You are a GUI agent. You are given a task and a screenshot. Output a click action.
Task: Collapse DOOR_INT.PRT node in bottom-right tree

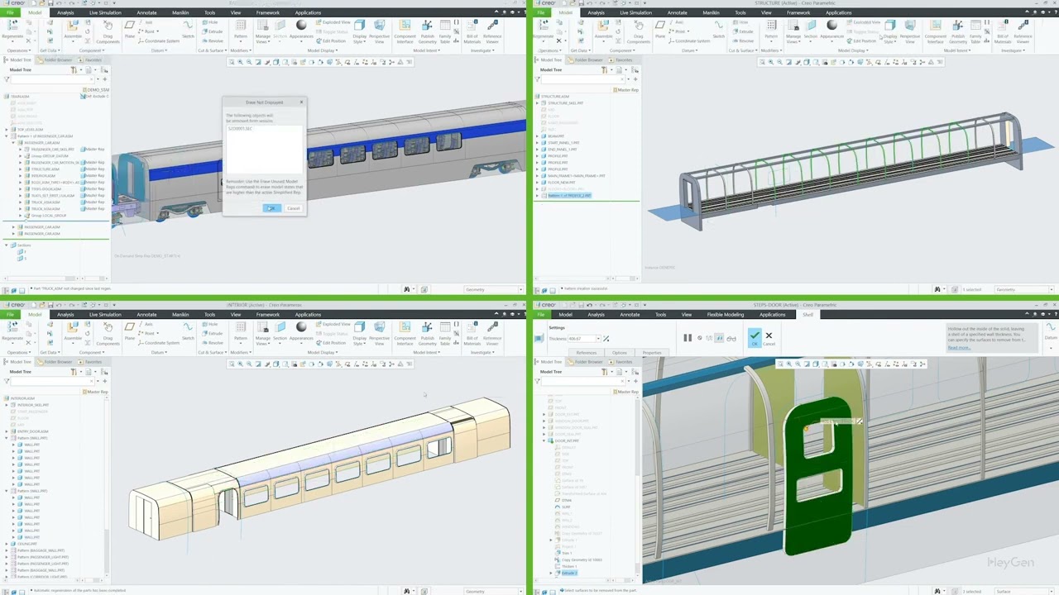coord(544,440)
